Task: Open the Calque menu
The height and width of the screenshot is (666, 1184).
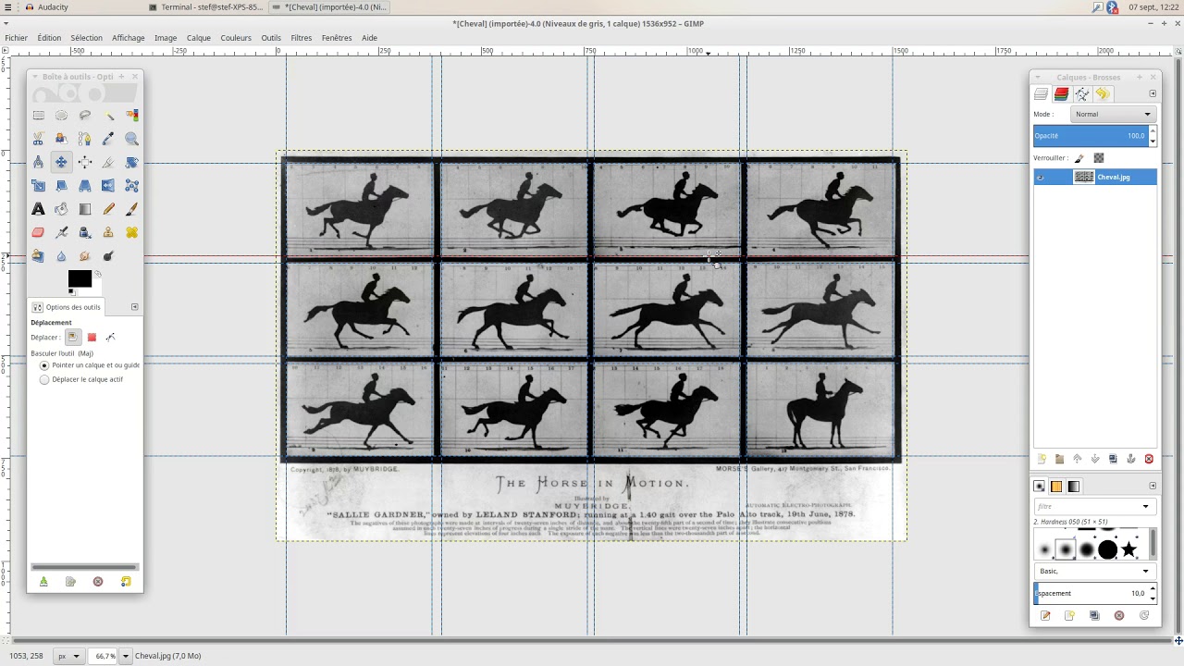Action: [199, 38]
